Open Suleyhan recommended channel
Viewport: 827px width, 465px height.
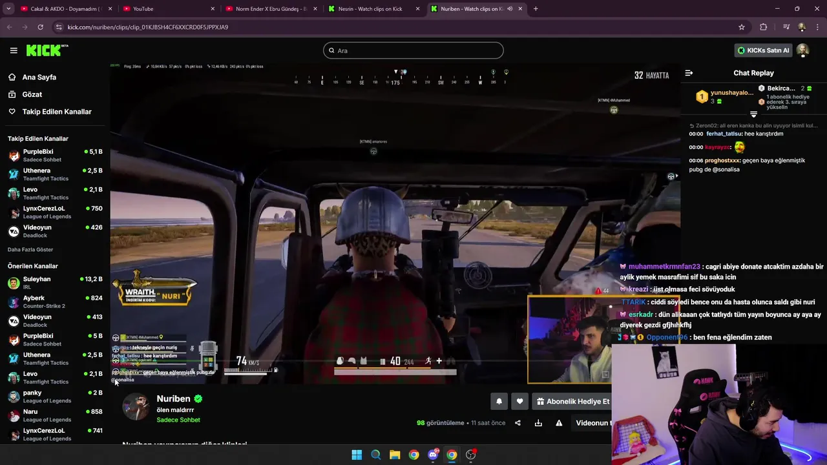(55, 283)
